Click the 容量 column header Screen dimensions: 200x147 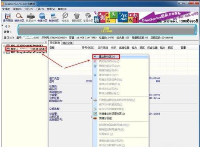183,48
